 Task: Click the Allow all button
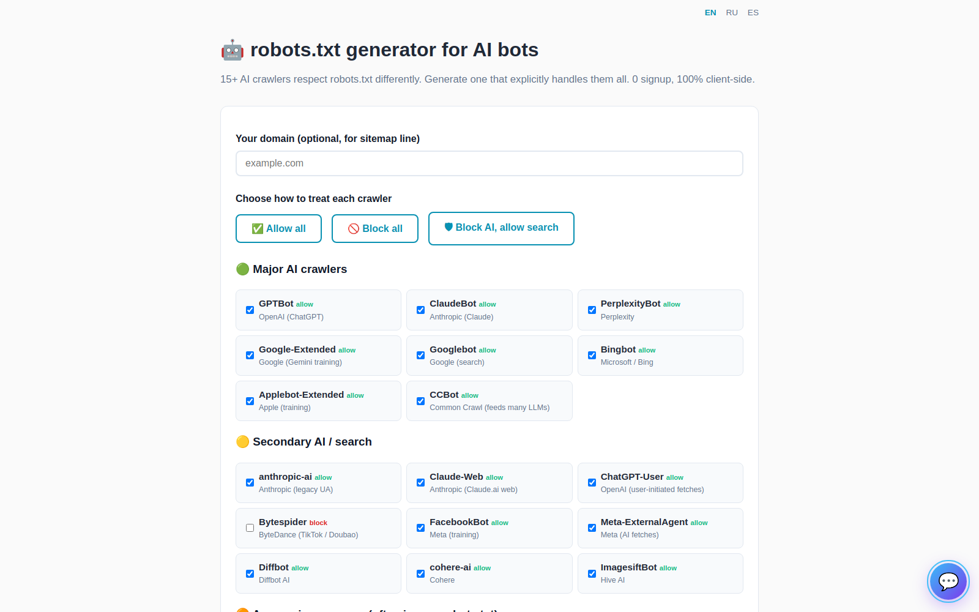[x=278, y=228]
